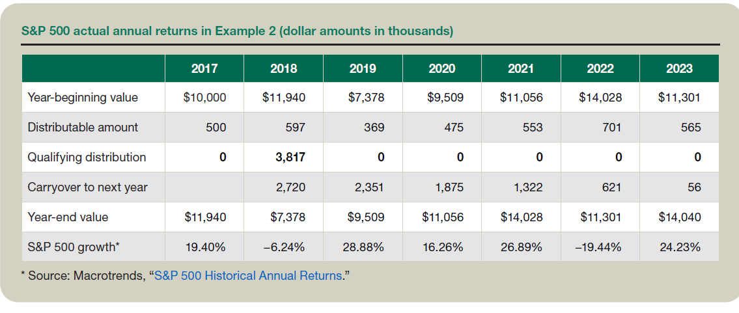Open the S&P 500 Historical Annual Returns link
739x313 pixels.
[247, 275]
